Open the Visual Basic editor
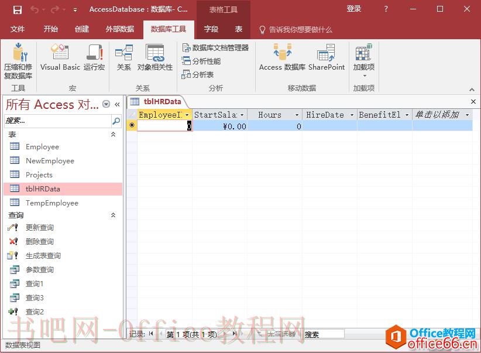 pos(60,57)
